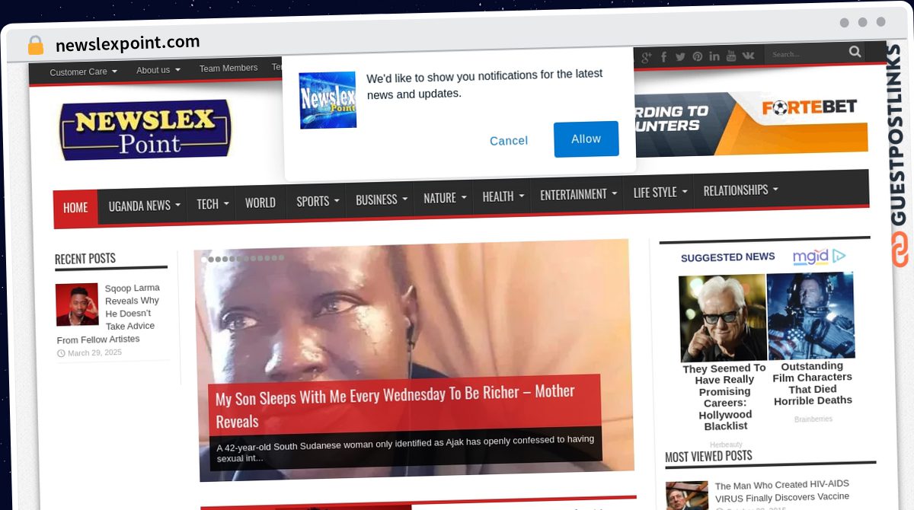914x510 pixels.
Task: Expand the About us dropdown
Action: click(158, 70)
